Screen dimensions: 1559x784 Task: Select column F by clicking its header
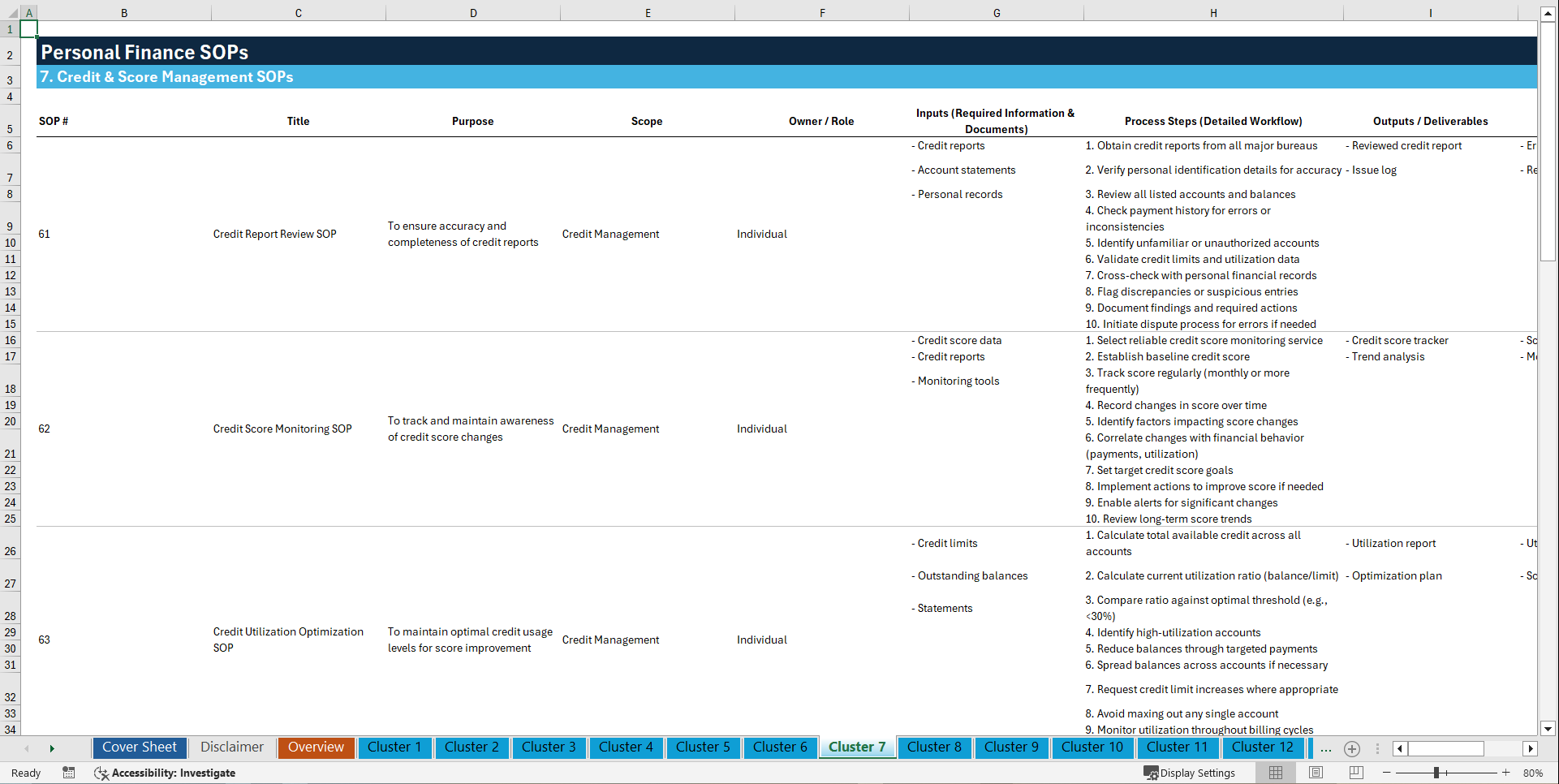(822, 12)
